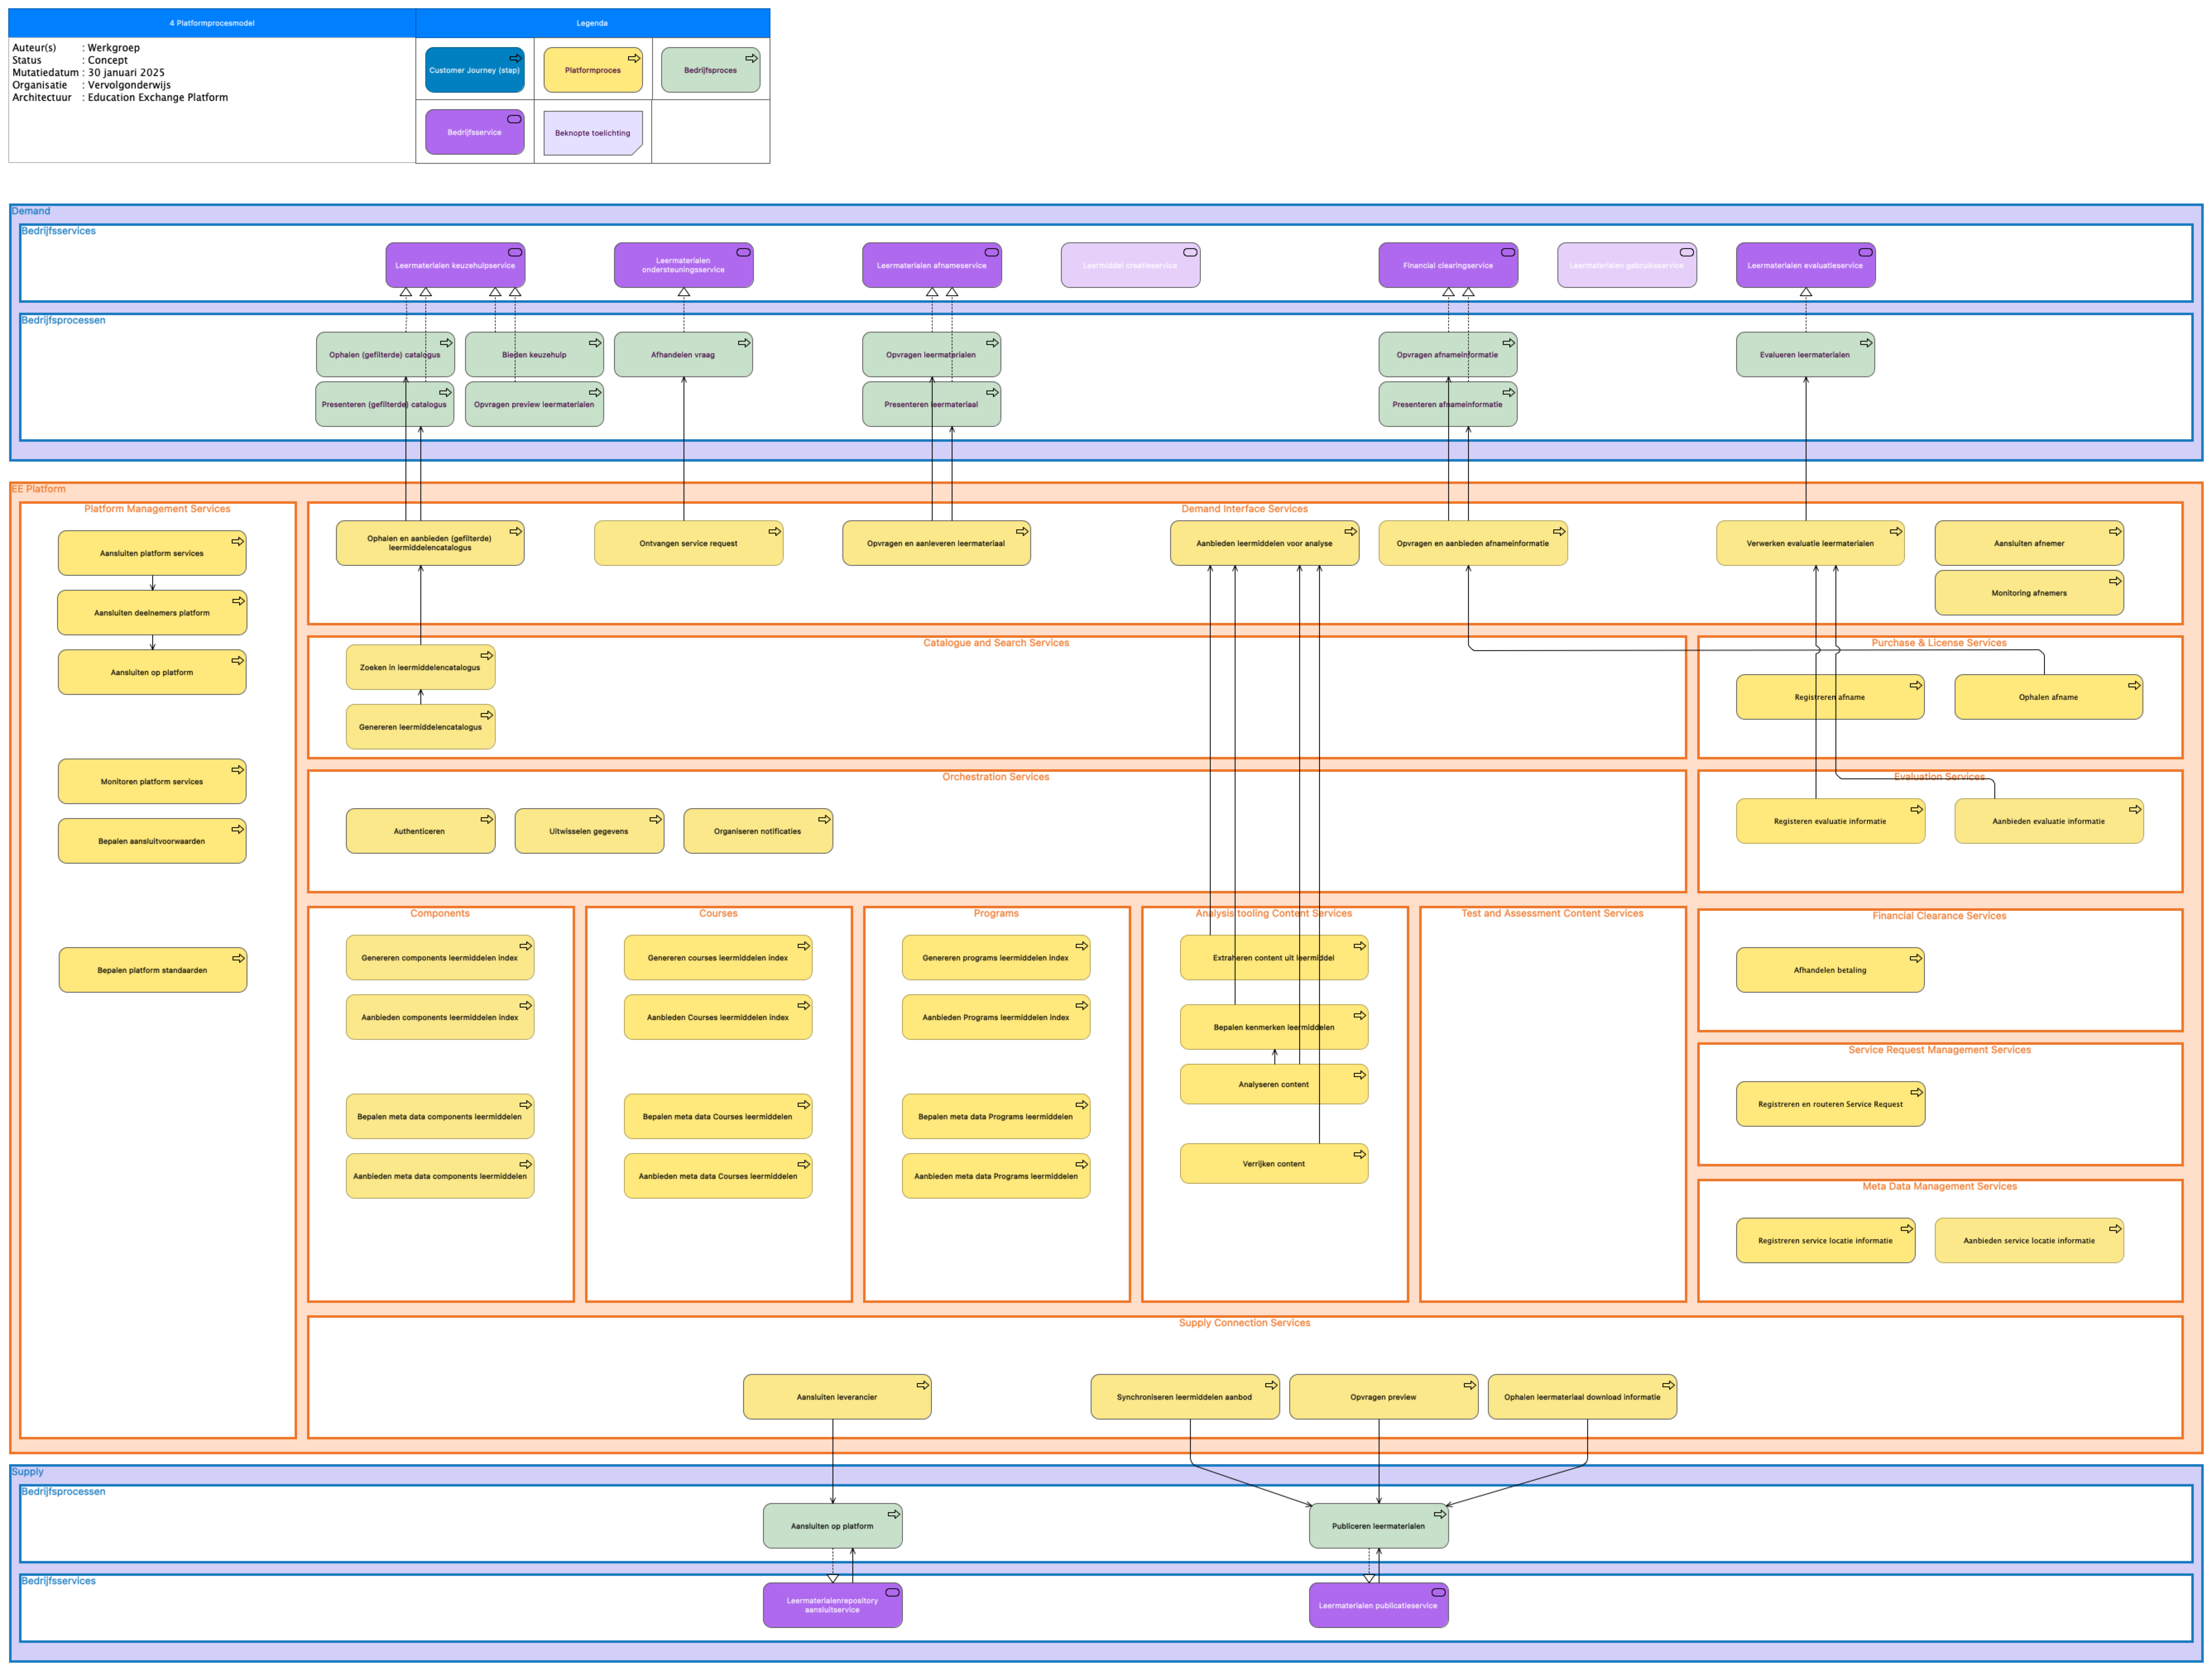
Task: Toggle the Customer Journey legend swatch
Action: tap(474, 69)
